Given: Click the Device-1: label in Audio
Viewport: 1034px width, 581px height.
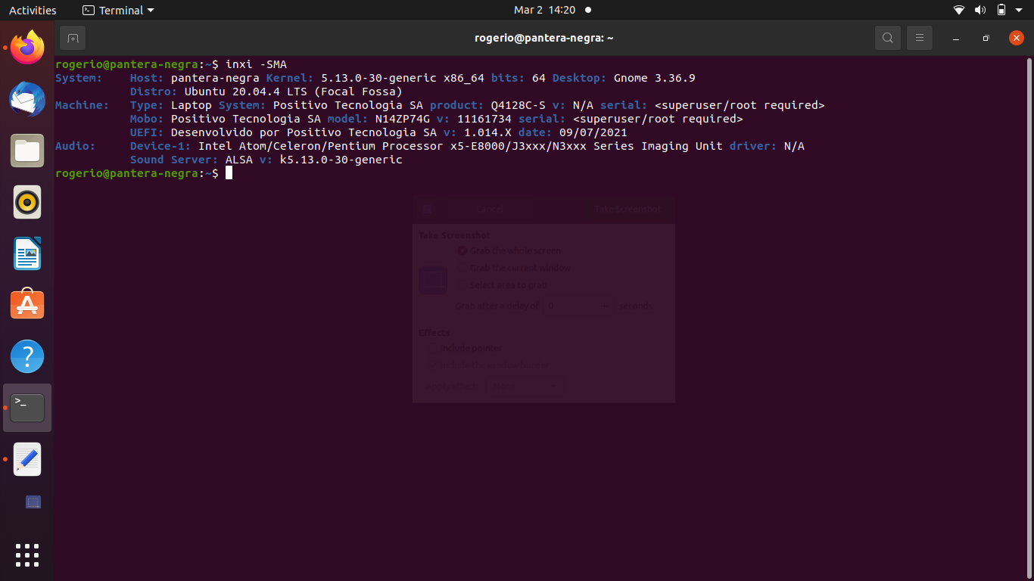Looking at the screenshot, I should point(160,146).
